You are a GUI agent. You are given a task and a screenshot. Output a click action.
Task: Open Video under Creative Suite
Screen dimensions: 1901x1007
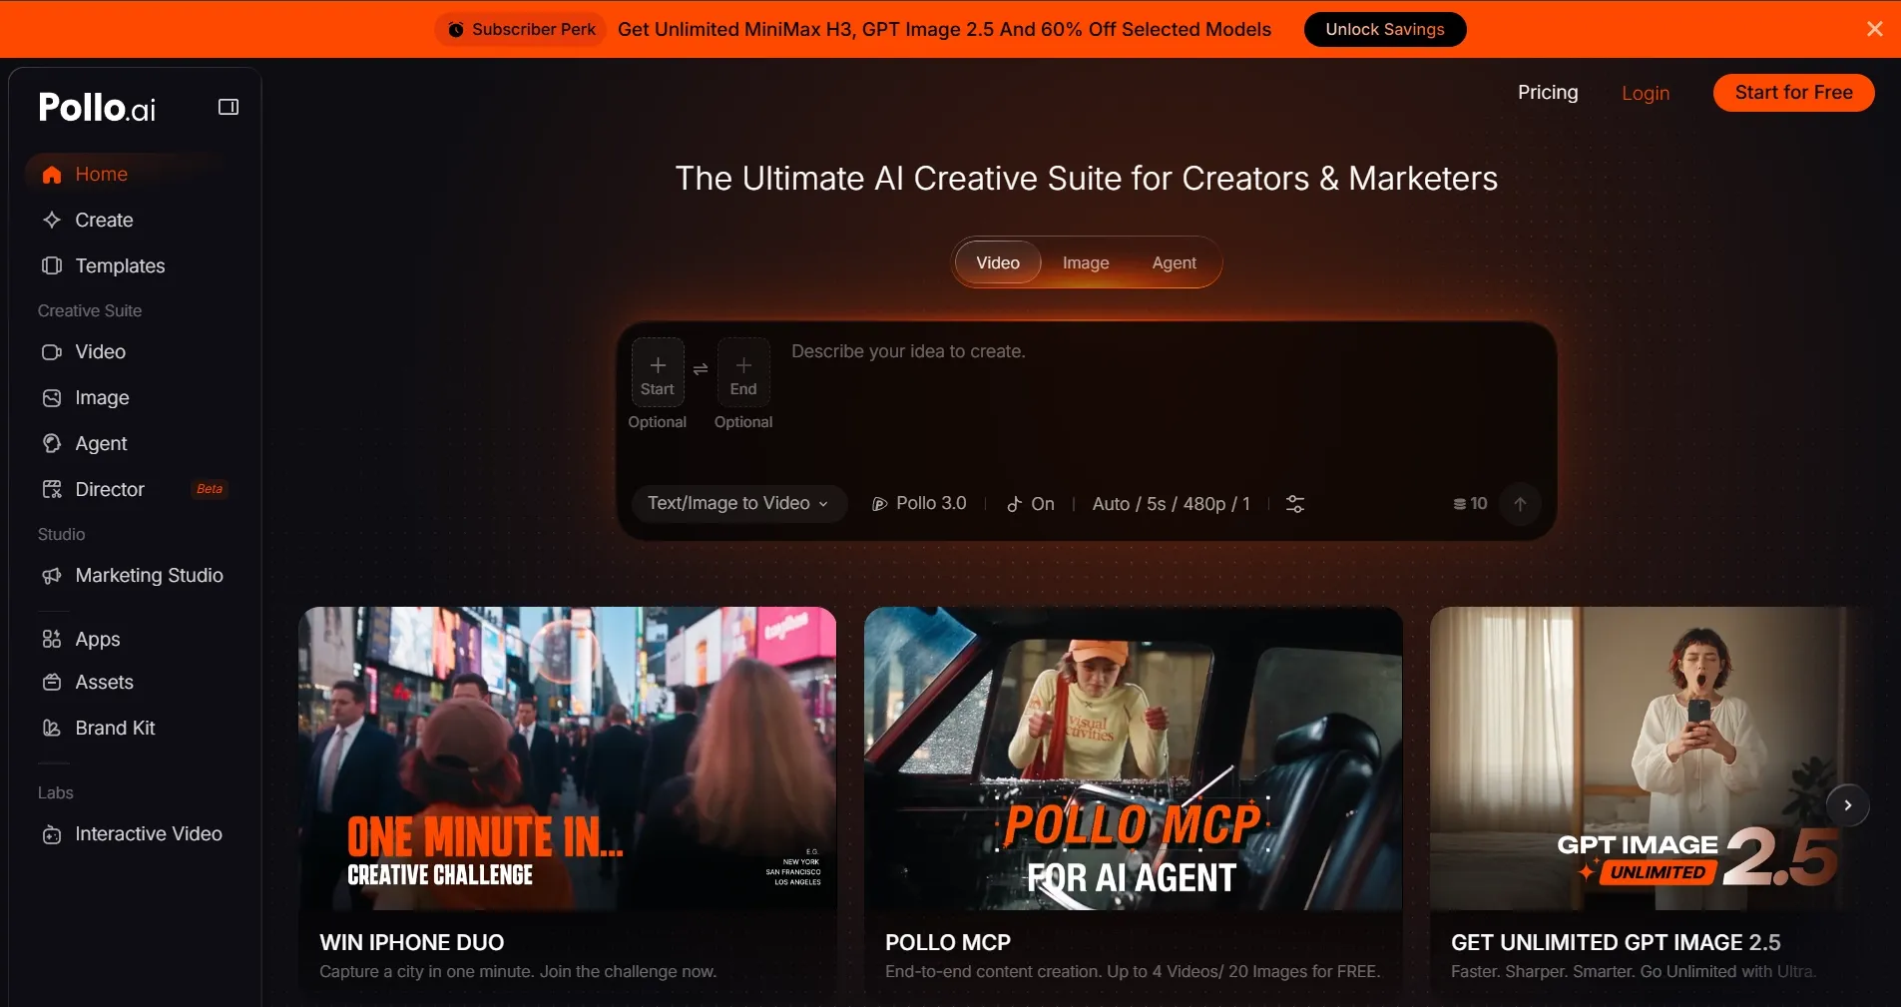click(x=135, y=351)
